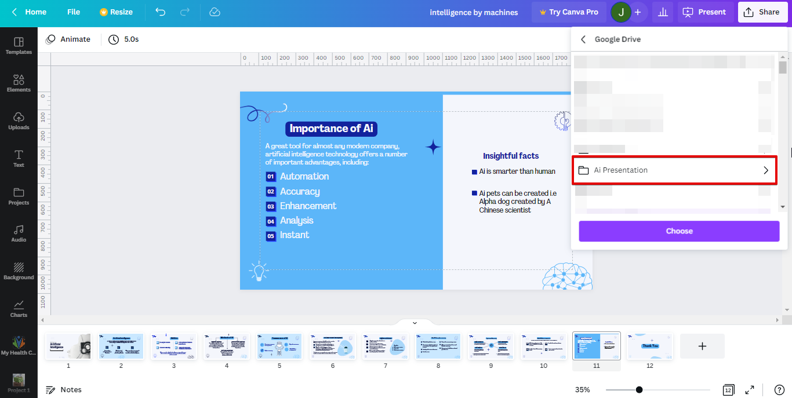Select slide 11 thumbnail
This screenshot has height=398, width=792.
[x=597, y=346]
